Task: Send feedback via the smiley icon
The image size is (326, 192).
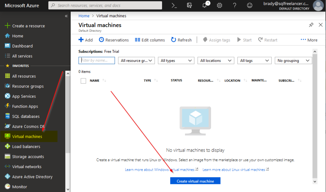Action: 250,5
